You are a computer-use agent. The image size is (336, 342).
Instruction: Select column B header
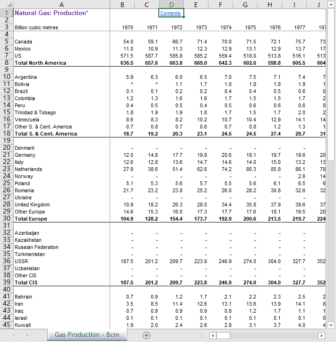122,5
